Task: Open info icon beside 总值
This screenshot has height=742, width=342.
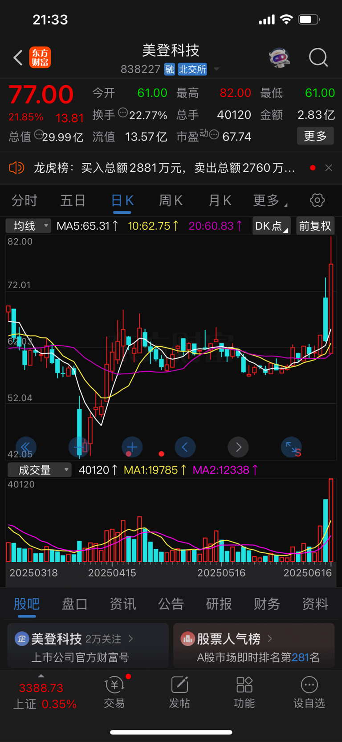Action: click(39, 134)
